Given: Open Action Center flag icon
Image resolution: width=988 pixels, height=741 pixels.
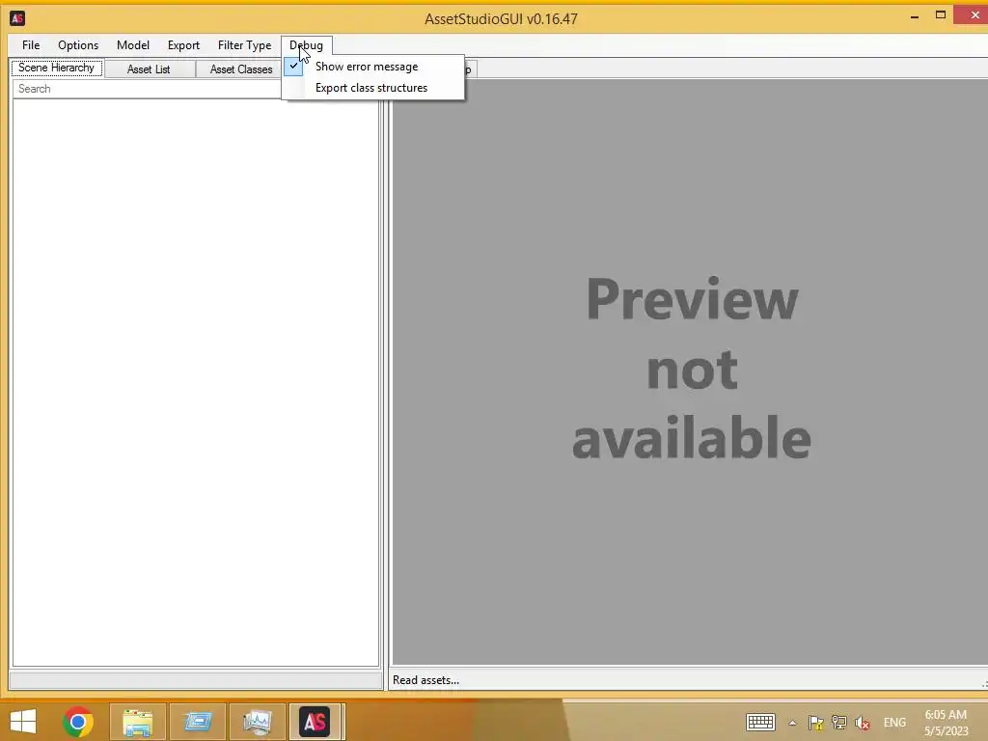Looking at the screenshot, I should pyautogui.click(x=816, y=723).
